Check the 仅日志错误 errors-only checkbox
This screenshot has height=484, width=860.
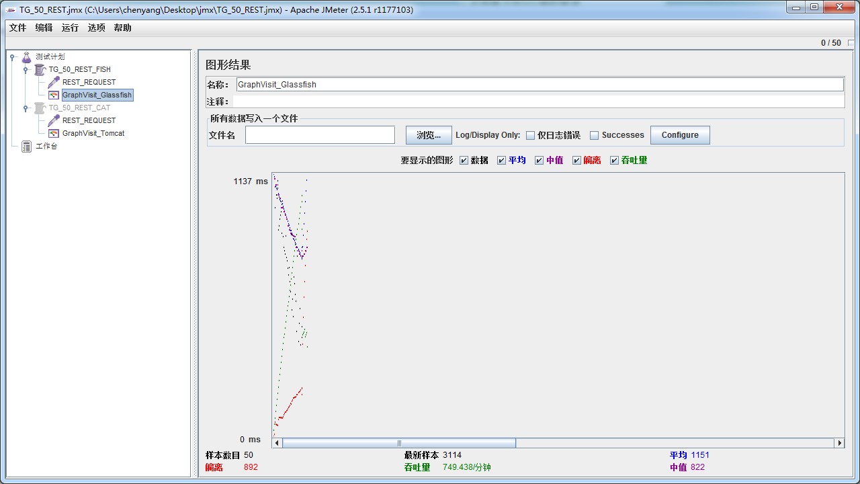530,135
